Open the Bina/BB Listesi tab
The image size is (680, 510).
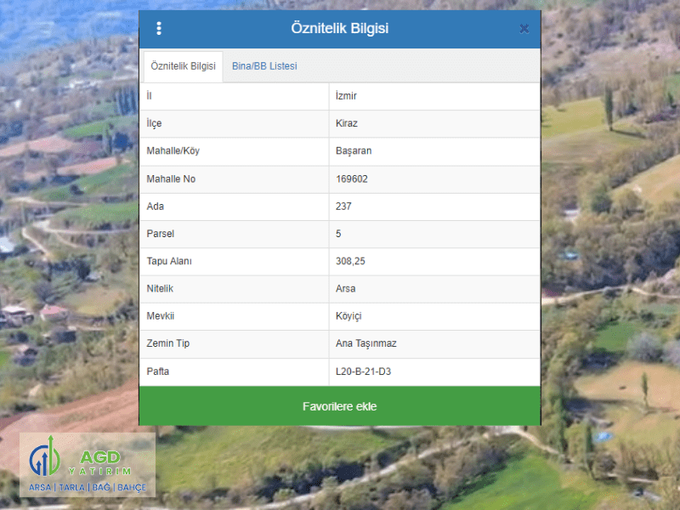coord(264,66)
